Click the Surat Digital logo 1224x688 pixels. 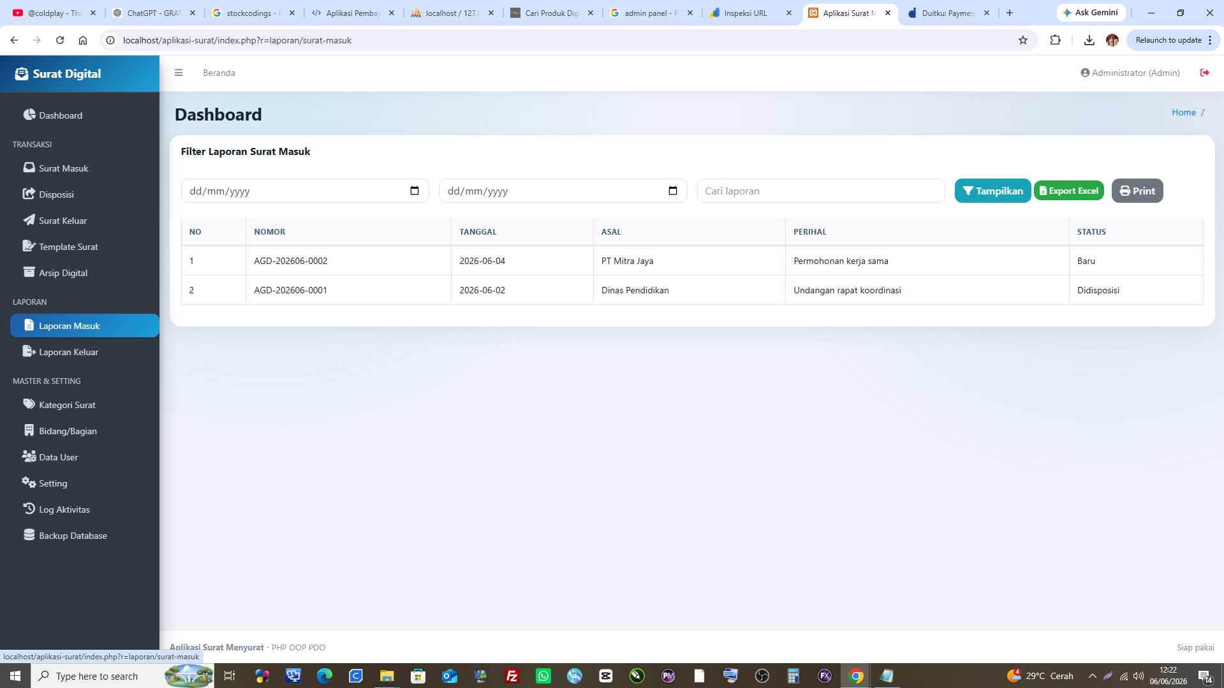(58, 74)
